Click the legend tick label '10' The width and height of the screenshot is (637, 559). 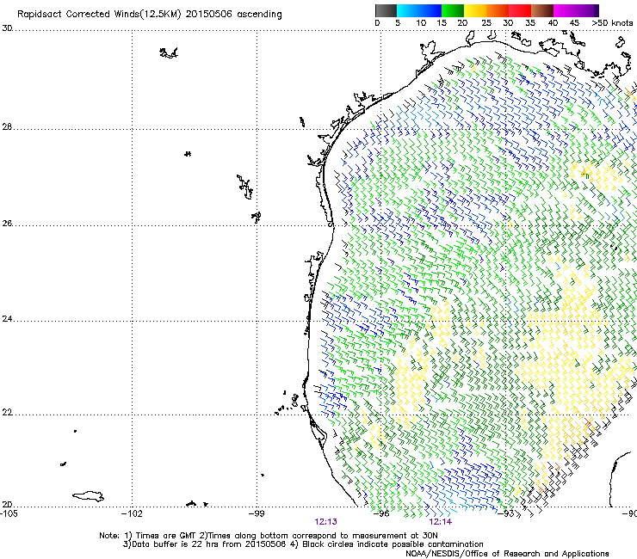(421, 23)
